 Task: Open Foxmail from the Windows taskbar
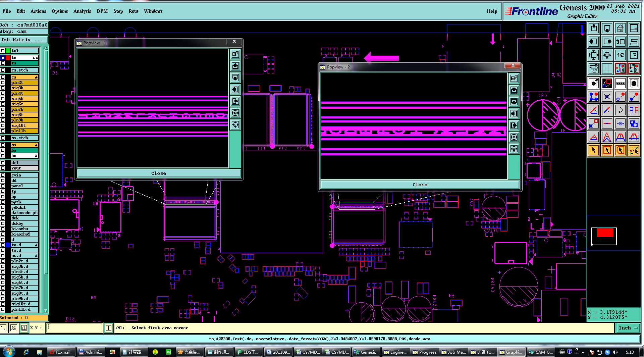pos(61,352)
